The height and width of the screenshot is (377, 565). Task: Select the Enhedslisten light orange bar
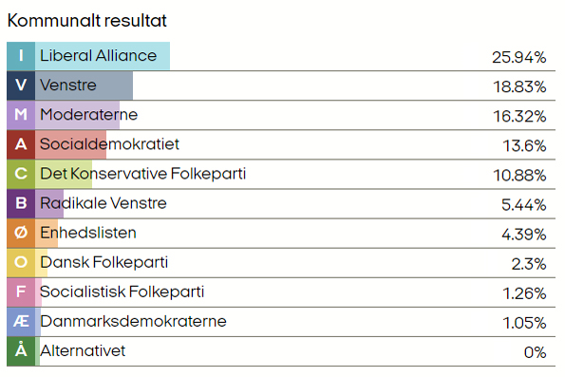coord(47,234)
